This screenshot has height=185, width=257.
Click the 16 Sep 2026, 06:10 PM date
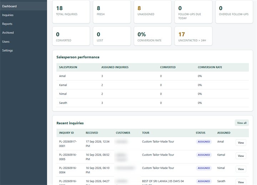point(97,170)
